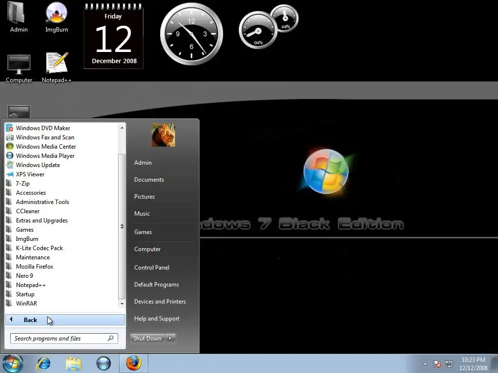This screenshot has height=373, width=498.
Task: Open the Mozilla Firefox program folder
Action: click(x=30, y=267)
